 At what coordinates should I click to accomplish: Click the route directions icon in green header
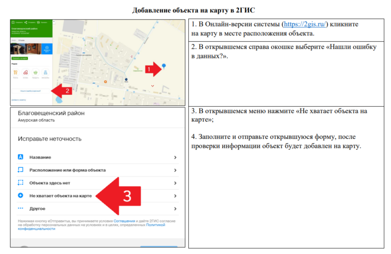pos(38,22)
